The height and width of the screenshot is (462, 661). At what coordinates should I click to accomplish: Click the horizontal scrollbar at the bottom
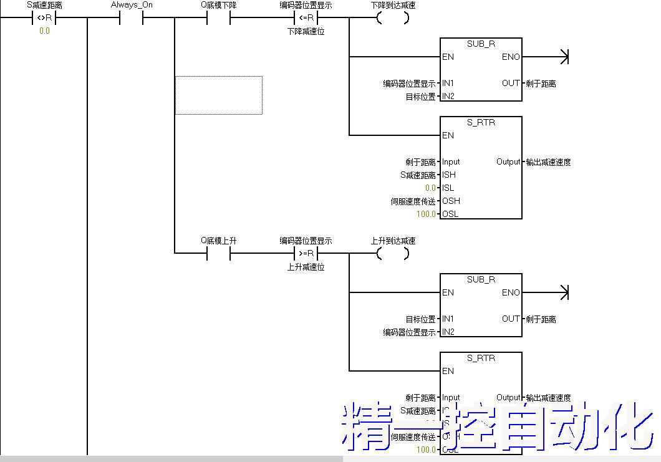171,458
